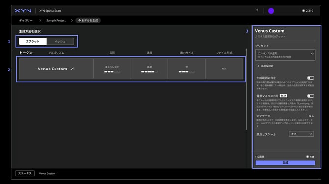This screenshot has height=184, width=329.
Task: Click the 112画像 image count
Action: click(x=260, y=157)
